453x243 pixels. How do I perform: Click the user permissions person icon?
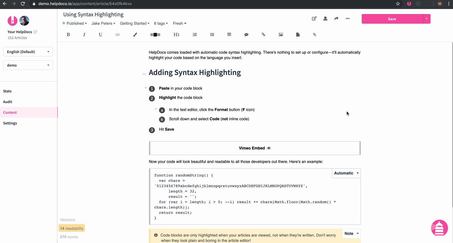325,19
